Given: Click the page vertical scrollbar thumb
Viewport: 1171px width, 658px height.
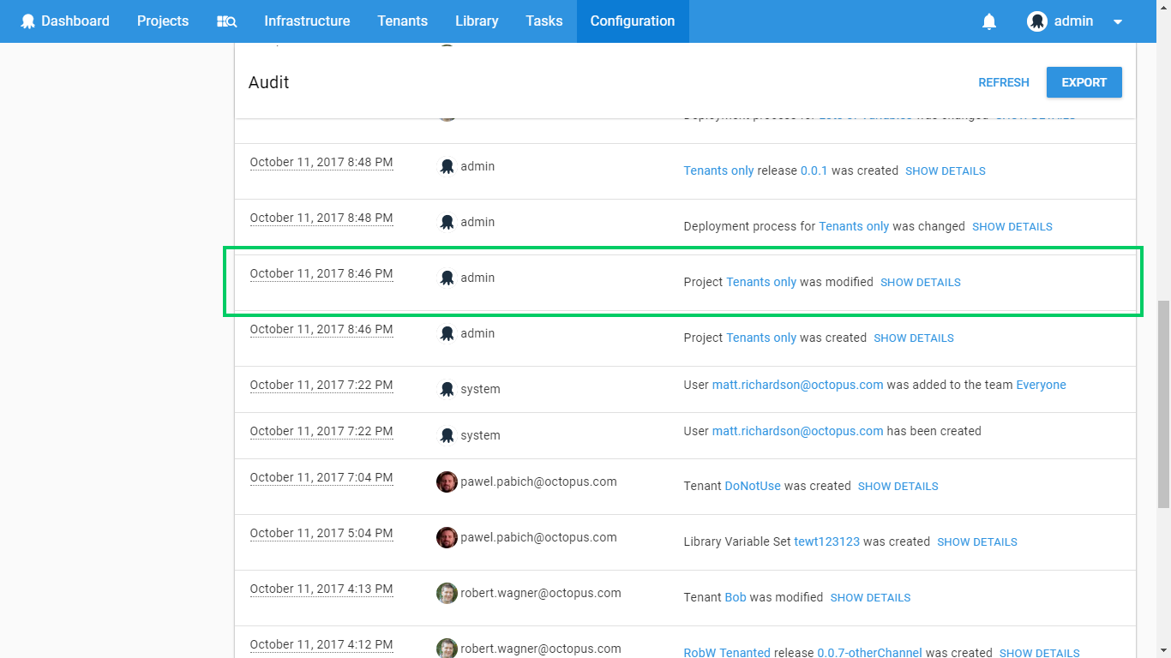Looking at the screenshot, I should pos(1163,403).
